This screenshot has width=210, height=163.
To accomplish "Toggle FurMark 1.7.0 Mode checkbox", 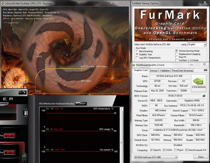I will (177, 60).
